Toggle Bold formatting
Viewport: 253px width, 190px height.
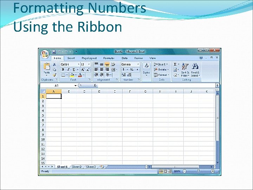63,69
